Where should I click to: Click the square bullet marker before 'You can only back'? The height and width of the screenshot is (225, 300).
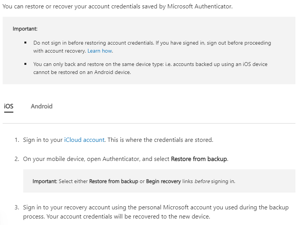[25, 64]
